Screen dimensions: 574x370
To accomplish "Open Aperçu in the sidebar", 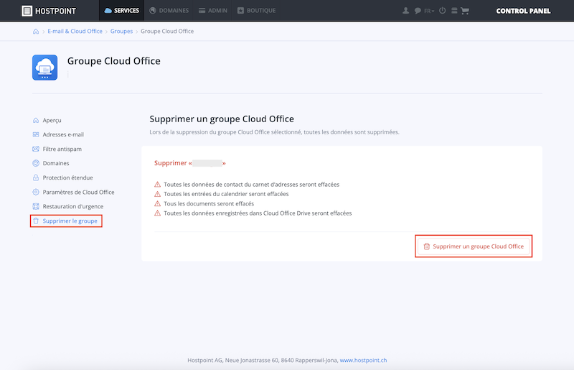I will [52, 120].
